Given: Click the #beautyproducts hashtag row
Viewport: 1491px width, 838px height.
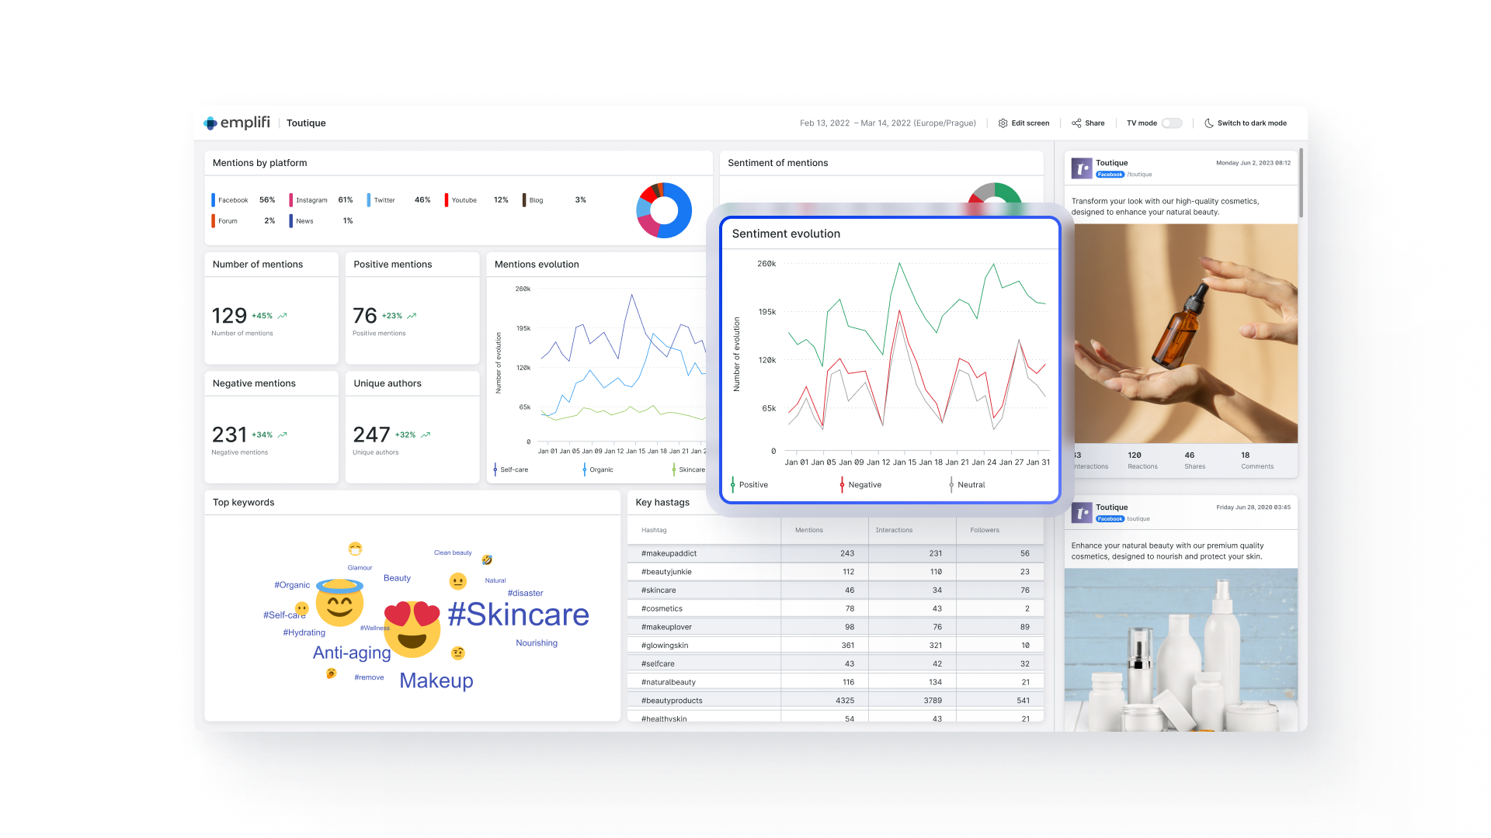Looking at the screenshot, I should [x=836, y=701].
